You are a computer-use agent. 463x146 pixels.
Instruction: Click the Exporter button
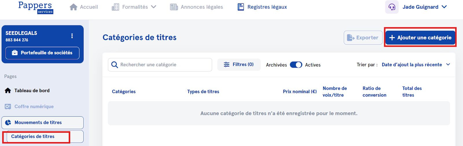point(363,37)
